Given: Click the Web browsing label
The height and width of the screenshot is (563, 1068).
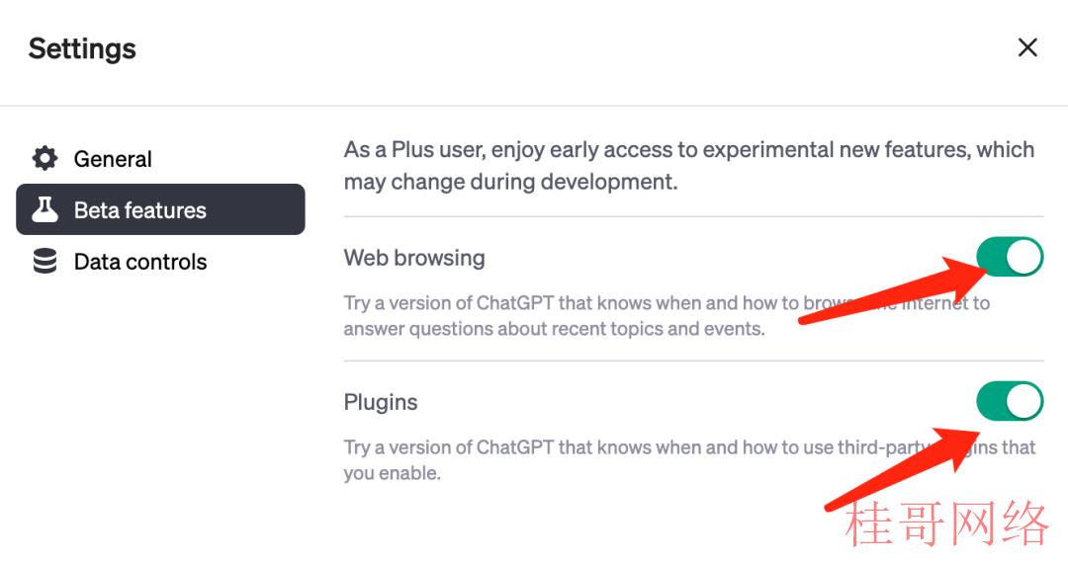Looking at the screenshot, I should tap(414, 258).
